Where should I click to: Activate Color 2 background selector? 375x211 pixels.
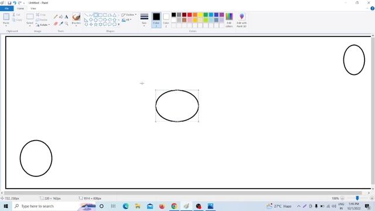[166, 20]
